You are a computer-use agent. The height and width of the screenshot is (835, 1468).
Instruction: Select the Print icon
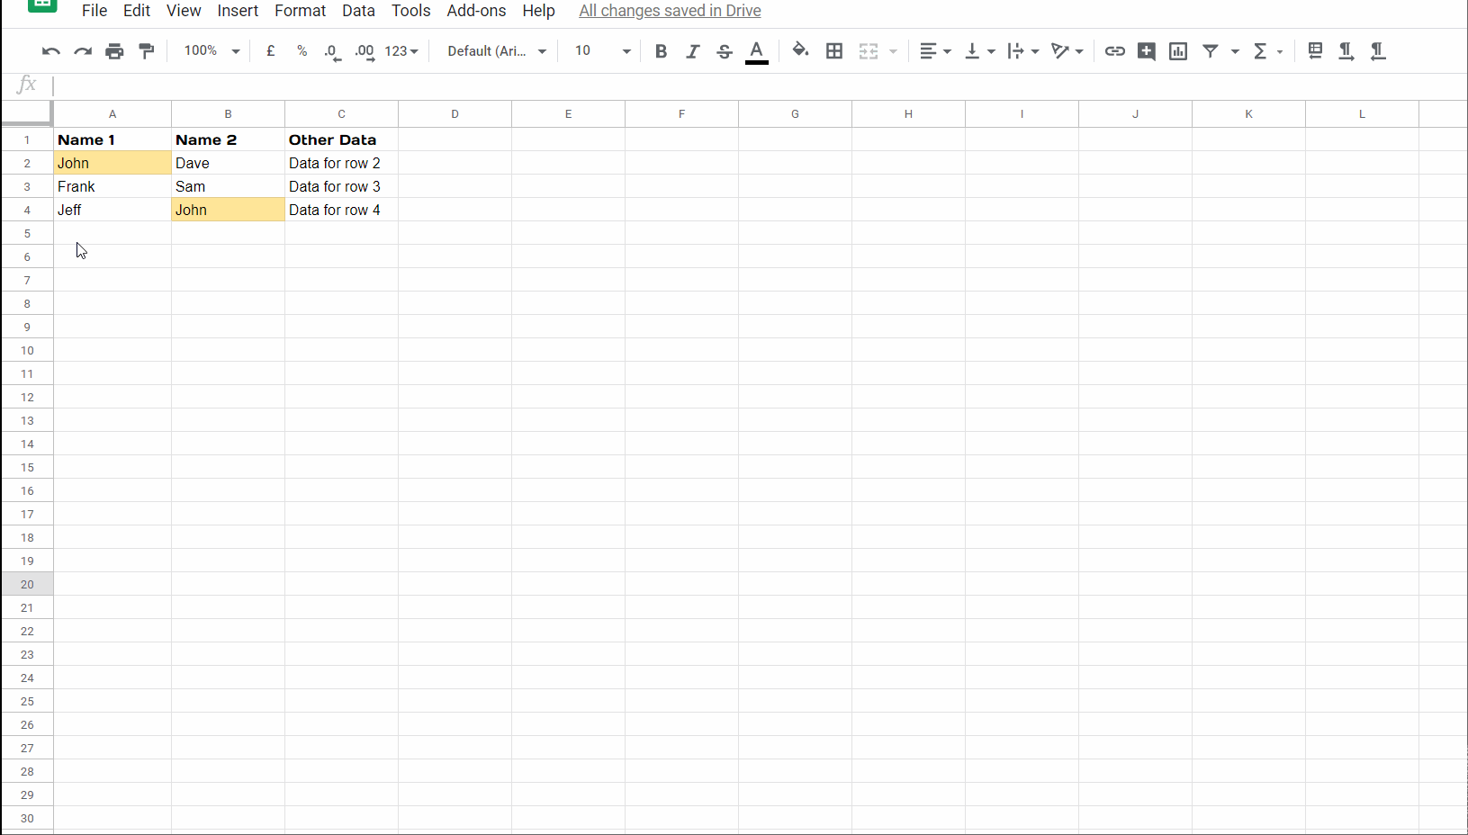click(114, 51)
